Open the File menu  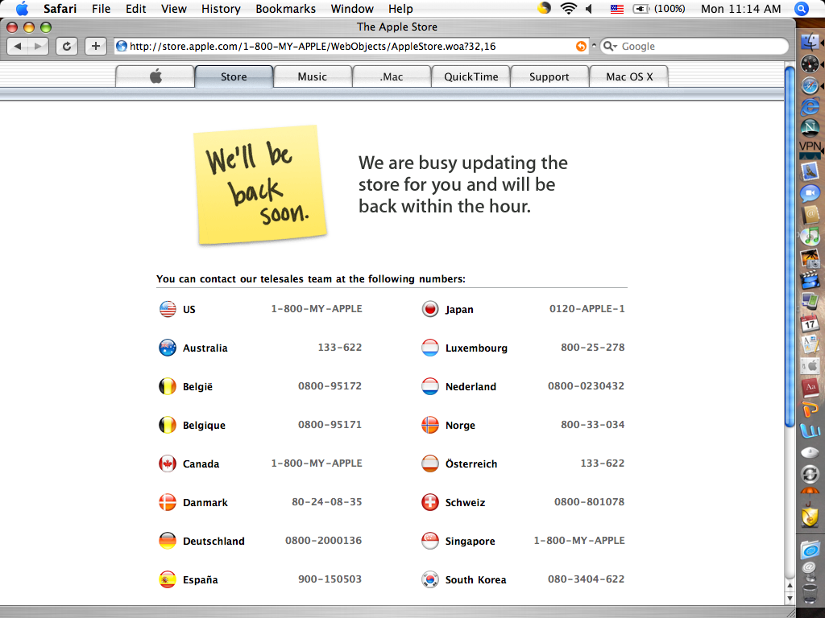coord(101,8)
